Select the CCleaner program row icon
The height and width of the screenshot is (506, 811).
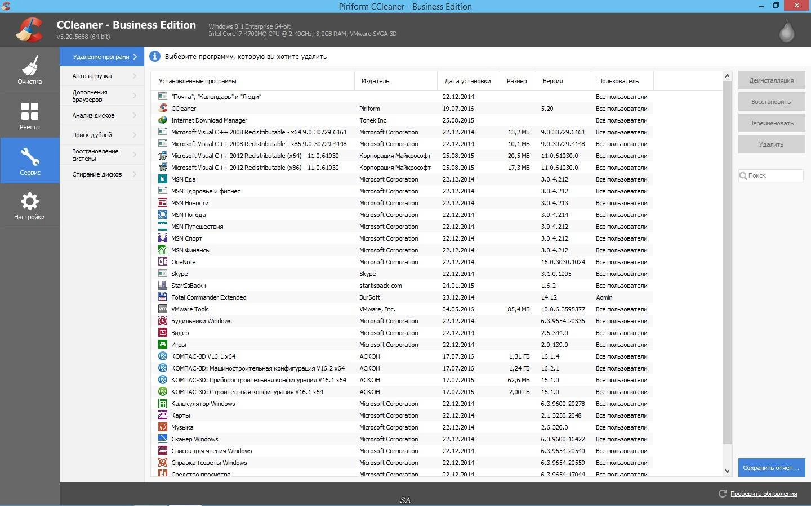coord(163,108)
